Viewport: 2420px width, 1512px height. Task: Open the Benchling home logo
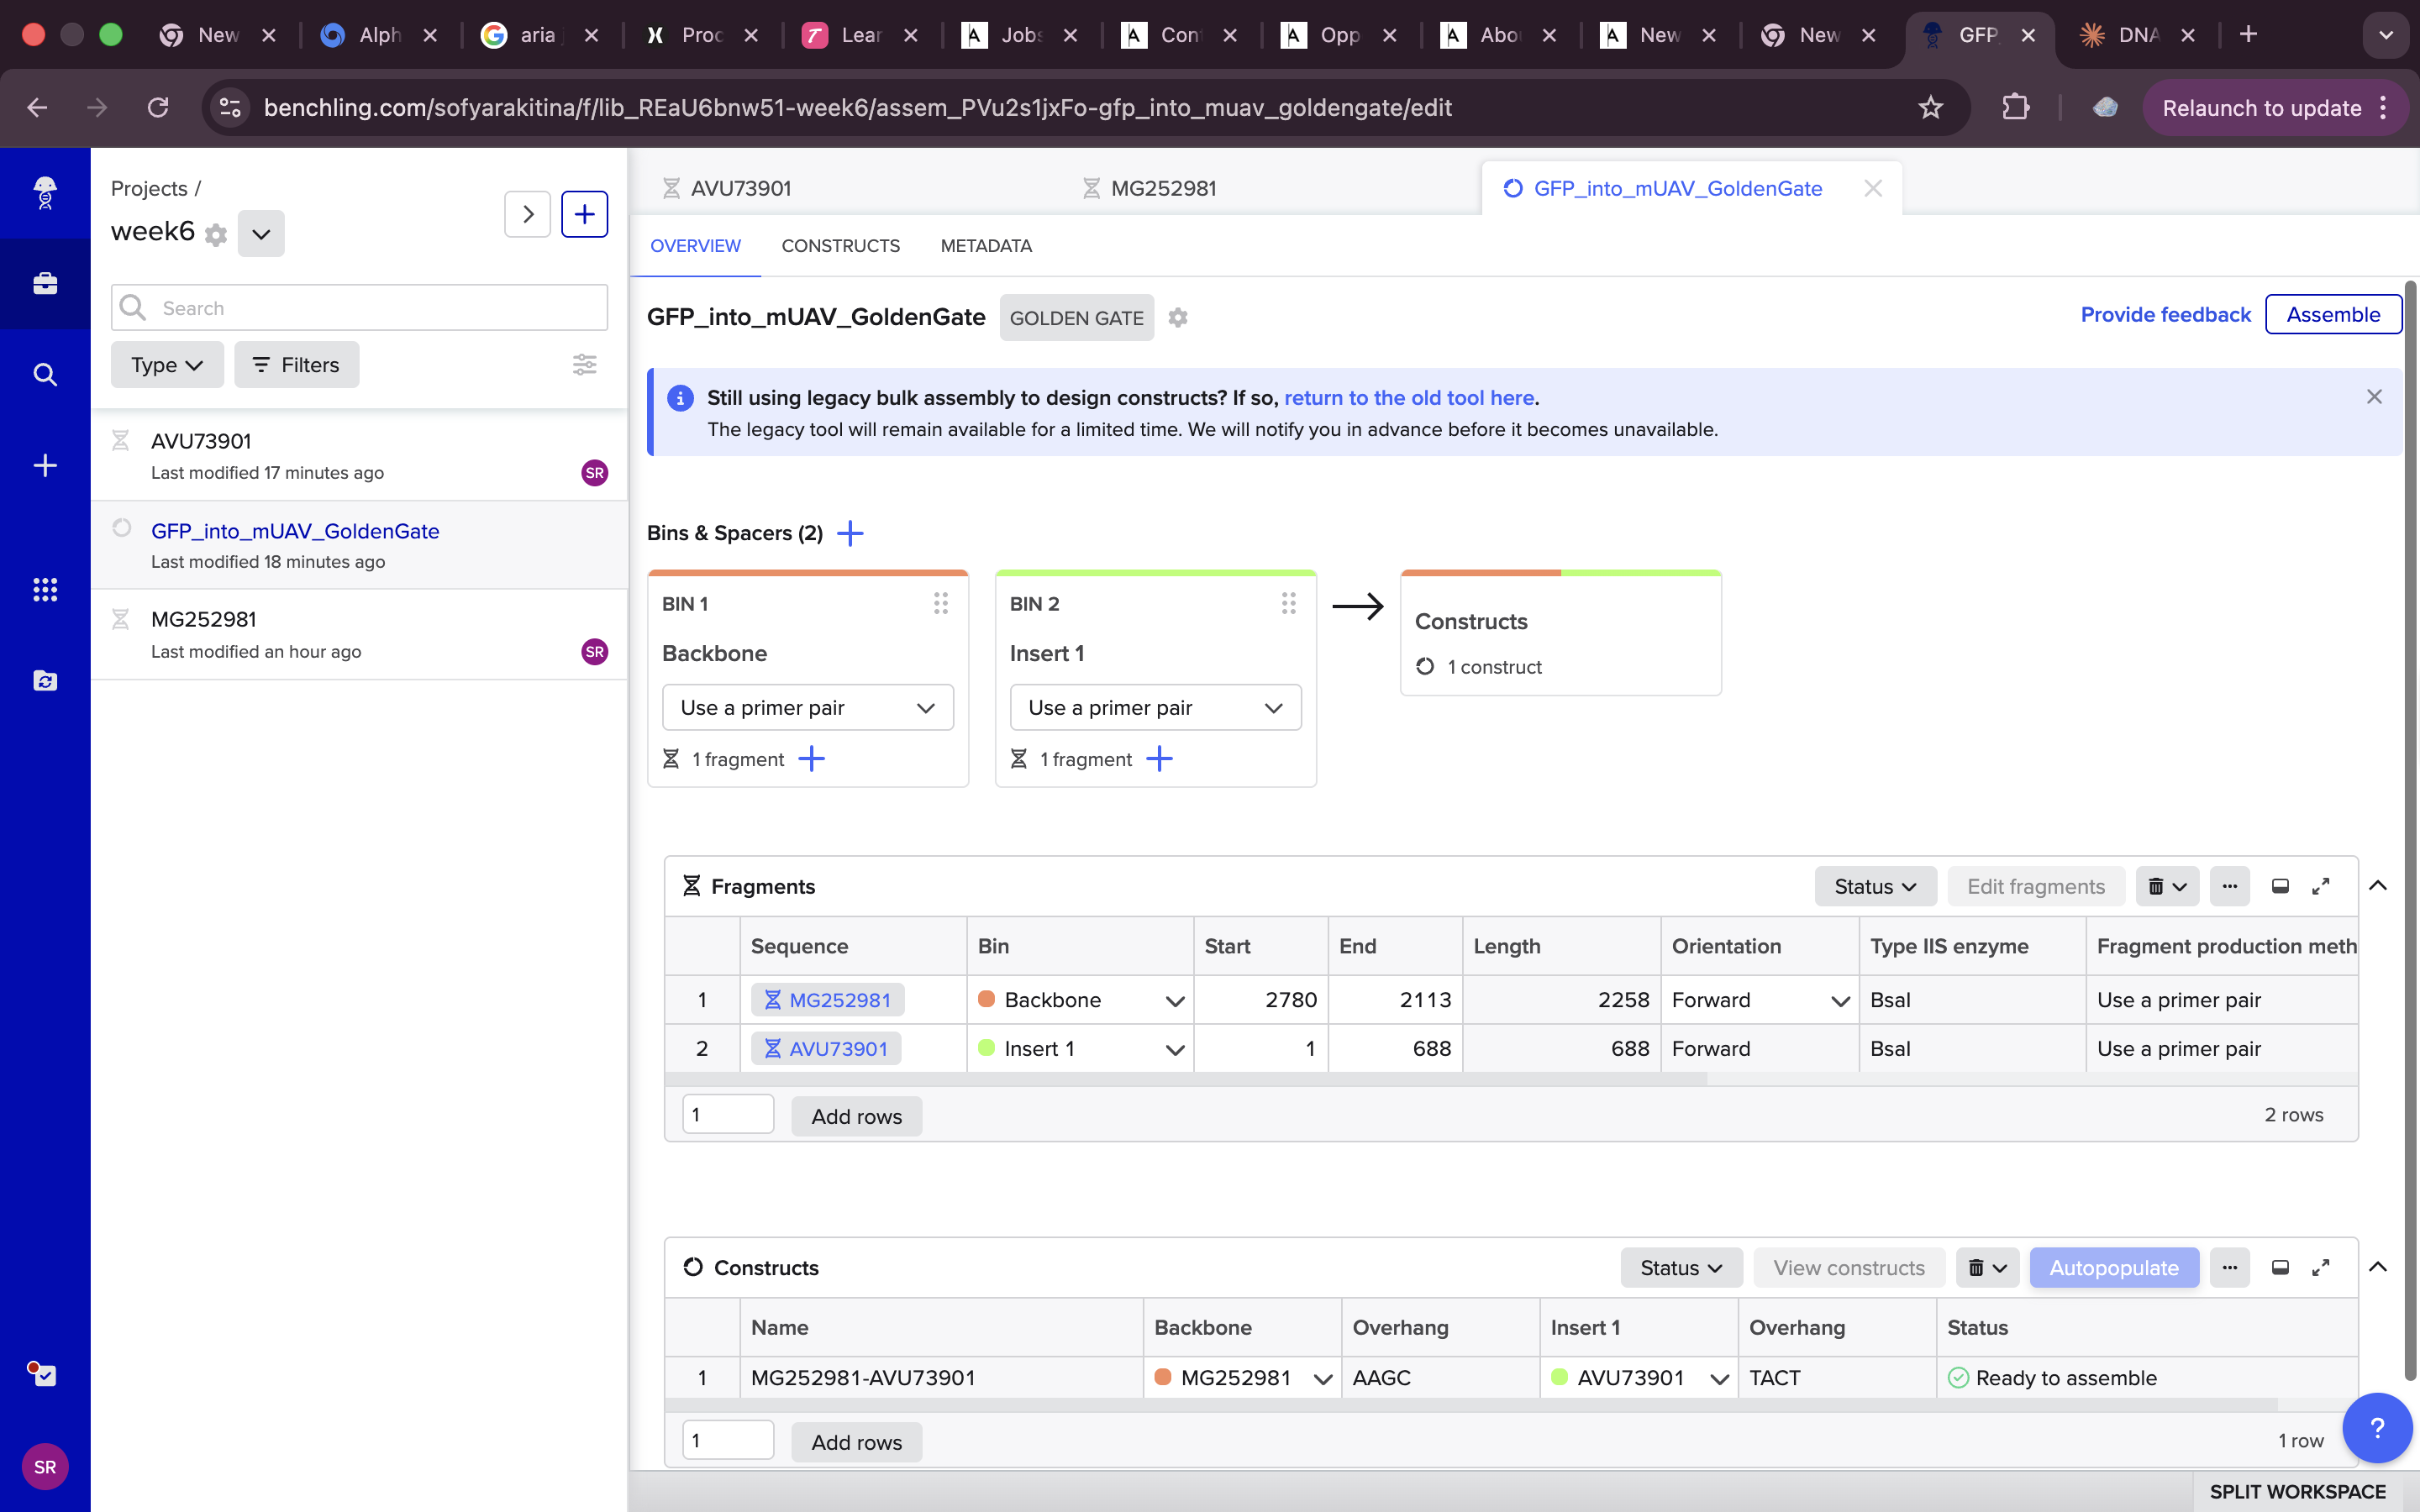click(x=45, y=192)
